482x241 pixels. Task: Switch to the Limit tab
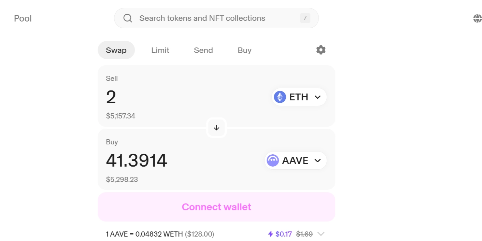(160, 50)
